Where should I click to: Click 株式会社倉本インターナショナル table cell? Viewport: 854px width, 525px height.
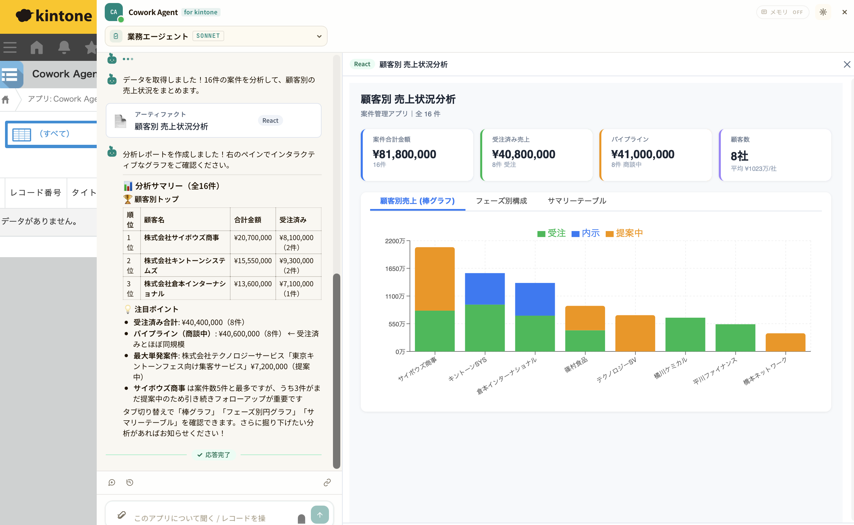185,288
